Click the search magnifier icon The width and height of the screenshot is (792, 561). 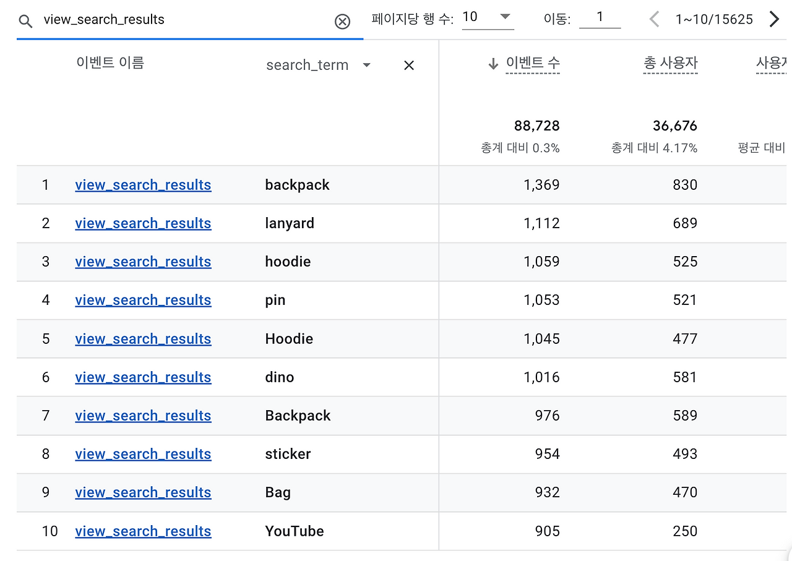click(25, 22)
